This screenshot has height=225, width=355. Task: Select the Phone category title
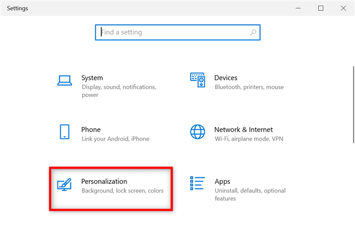click(x=91, y=130)
